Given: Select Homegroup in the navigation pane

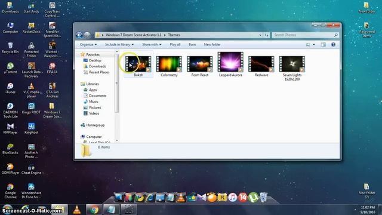Looking at the screenshot, I should pyautogui.click(x=95, y=125).
